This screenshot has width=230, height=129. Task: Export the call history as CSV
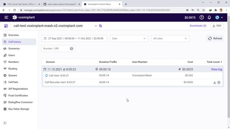(x=217, y=26)
